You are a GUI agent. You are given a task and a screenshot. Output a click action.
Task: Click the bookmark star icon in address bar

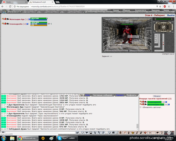pos(160,6)
